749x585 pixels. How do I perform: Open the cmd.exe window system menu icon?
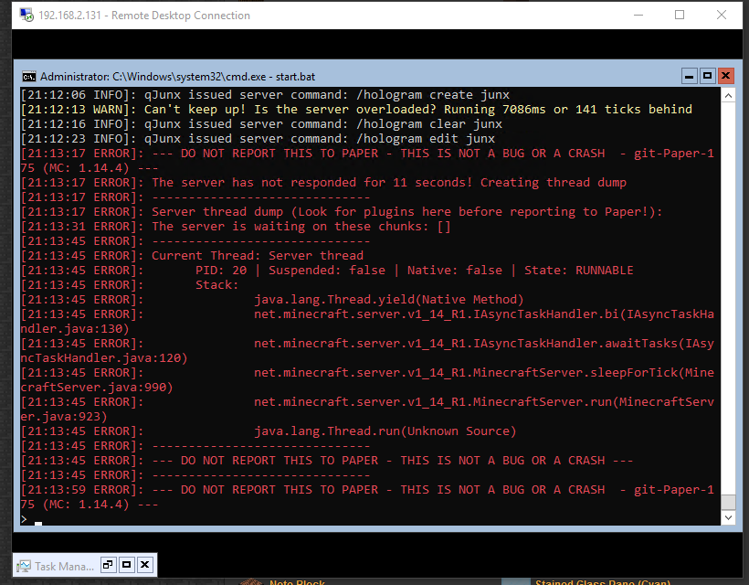[x=28, y=77]
